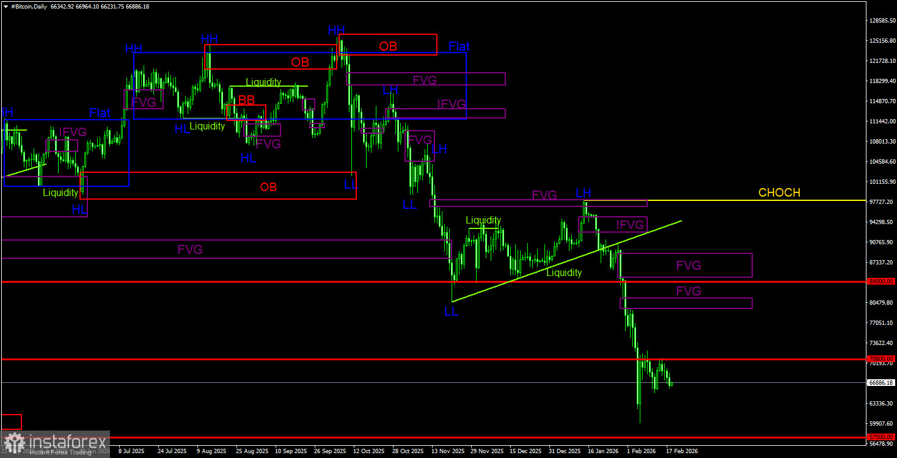Click the 125156.80 price scale value
The height and width of the screenshot is (458, 897).
[882, 41]
